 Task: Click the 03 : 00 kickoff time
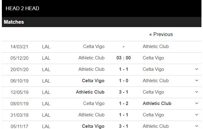[124, 58]
